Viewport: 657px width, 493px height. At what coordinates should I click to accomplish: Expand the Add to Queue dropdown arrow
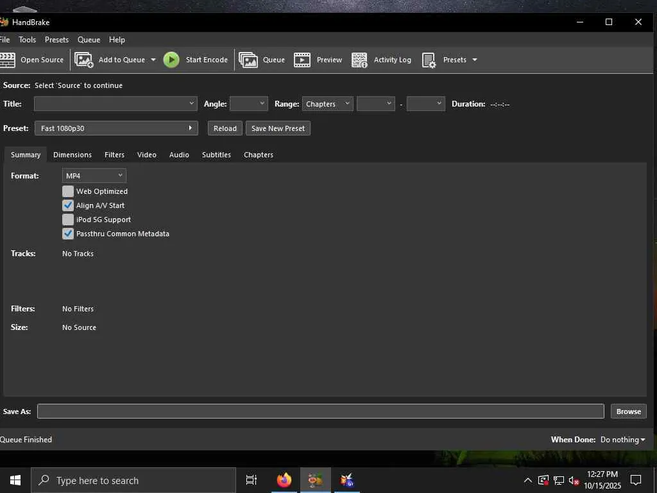point(153,60)
